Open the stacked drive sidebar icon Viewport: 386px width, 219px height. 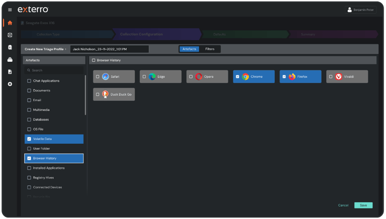[x=10, y=60]
